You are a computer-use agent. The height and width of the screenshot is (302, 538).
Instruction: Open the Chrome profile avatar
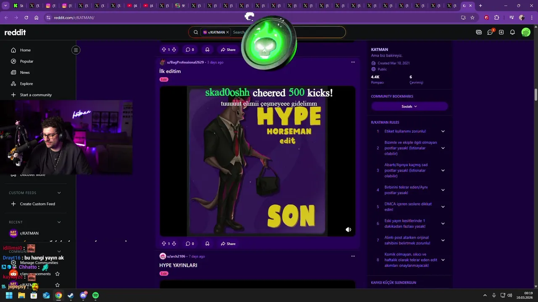(522, 18)
